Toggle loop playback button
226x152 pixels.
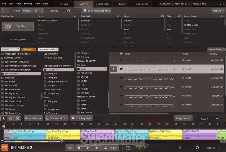tap(70, 148)
